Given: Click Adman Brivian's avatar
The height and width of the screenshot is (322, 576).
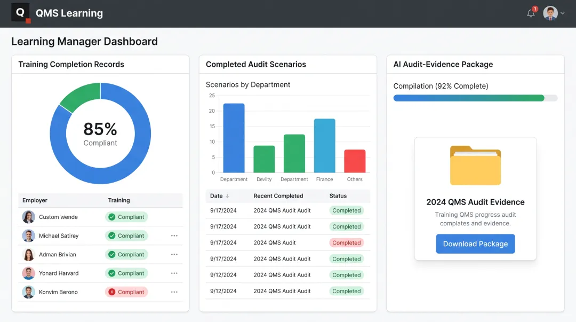Looking at the screenshot, I should pos(29,255).
